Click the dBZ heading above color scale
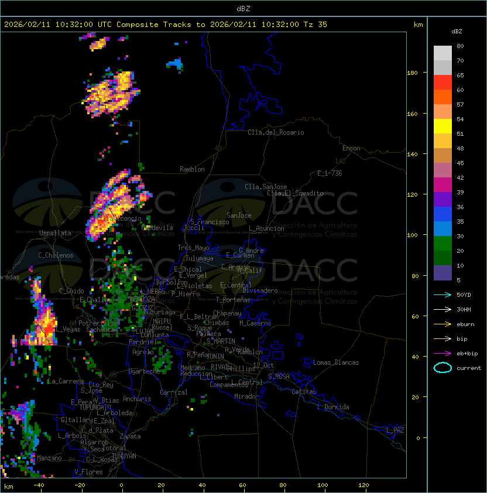Screen dimensions: 487x493 (457, 32)
